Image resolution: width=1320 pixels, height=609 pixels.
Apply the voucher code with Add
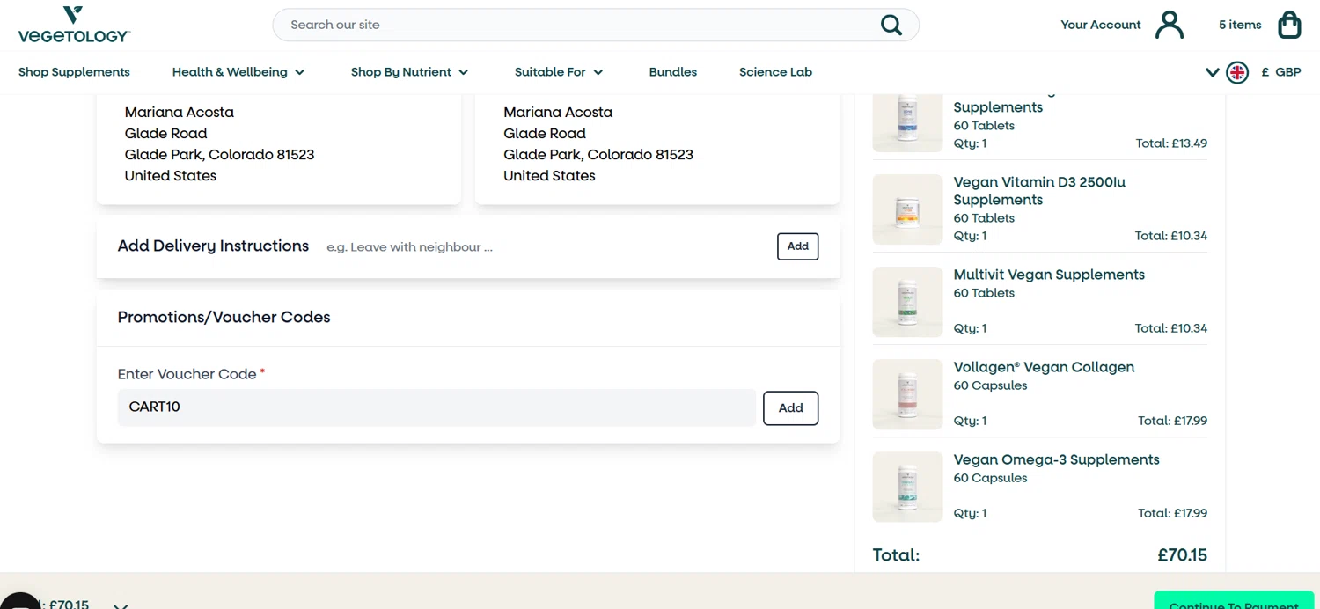click(x=791, y=408)
